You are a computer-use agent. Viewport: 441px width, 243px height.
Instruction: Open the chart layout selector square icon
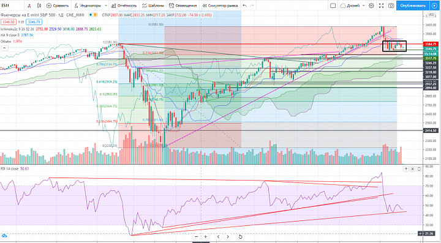point(333,6)
